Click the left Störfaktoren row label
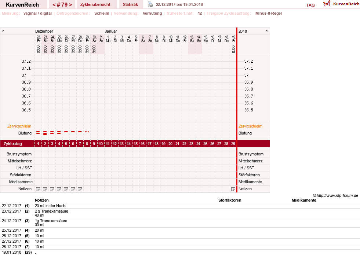This screenshot has width=360, height=276. 21,175
